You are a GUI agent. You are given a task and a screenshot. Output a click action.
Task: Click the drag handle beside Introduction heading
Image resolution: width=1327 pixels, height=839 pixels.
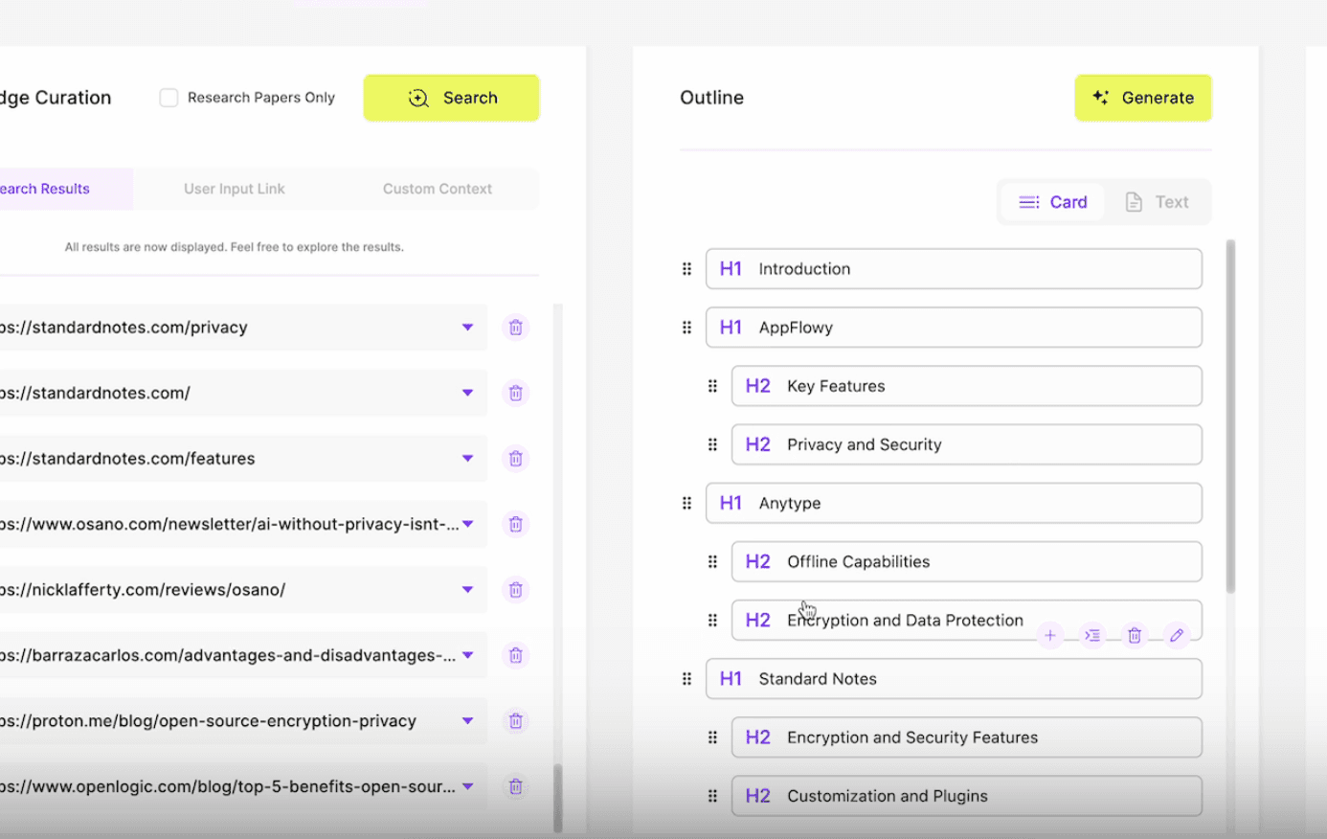(x=686, y=269)
